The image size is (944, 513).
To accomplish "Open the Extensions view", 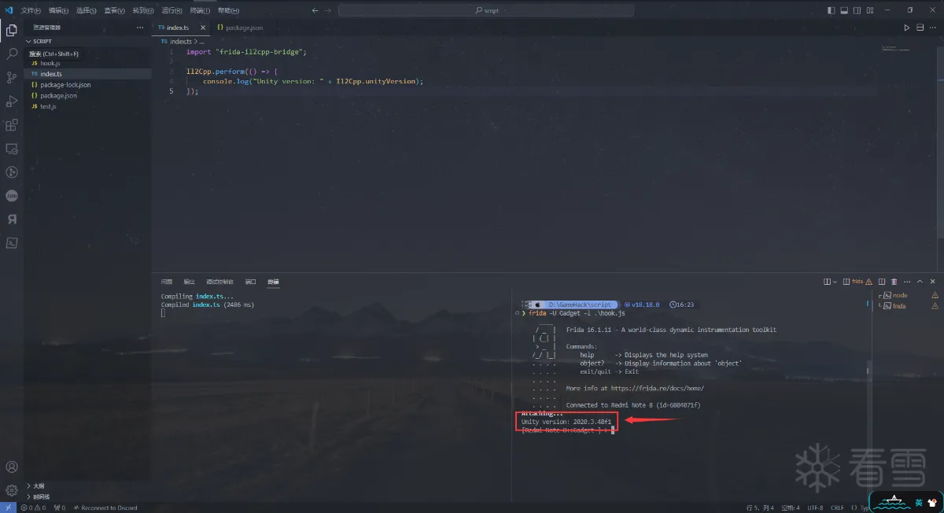I will 12,124.
